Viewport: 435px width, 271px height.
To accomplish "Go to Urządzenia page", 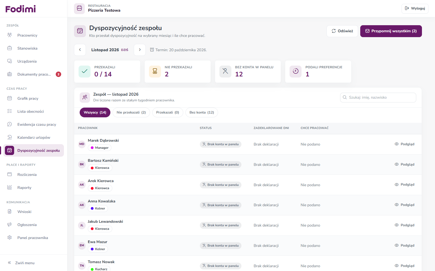I will 34,61.
